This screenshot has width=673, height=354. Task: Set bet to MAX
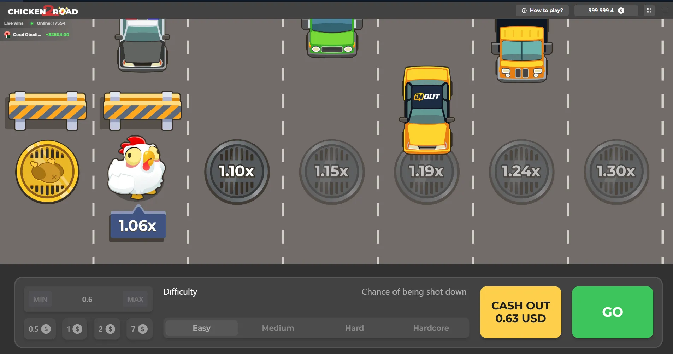[x=135, y=300]
